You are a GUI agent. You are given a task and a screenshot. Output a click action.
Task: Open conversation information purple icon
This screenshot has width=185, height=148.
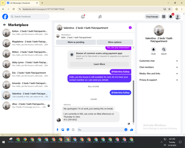tap(130, 28)
